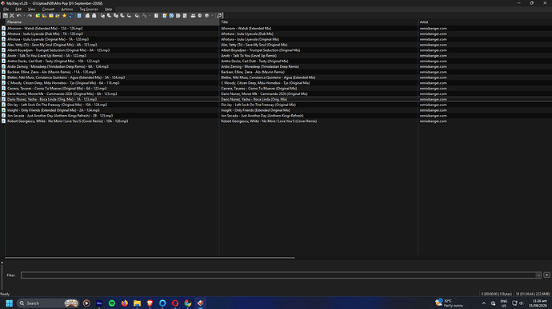Click the Remove tag scissors icon
This screenshot has width=552, height=309.
pos(12,15)
